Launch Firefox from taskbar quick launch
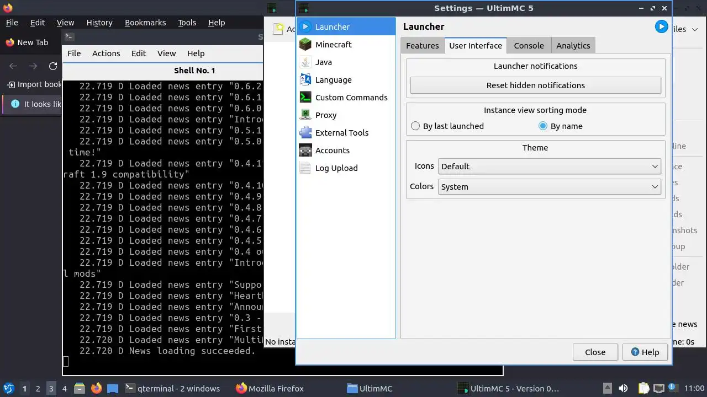Image resolution: width=707 pixels, height=397 pixels. [96, 388]
